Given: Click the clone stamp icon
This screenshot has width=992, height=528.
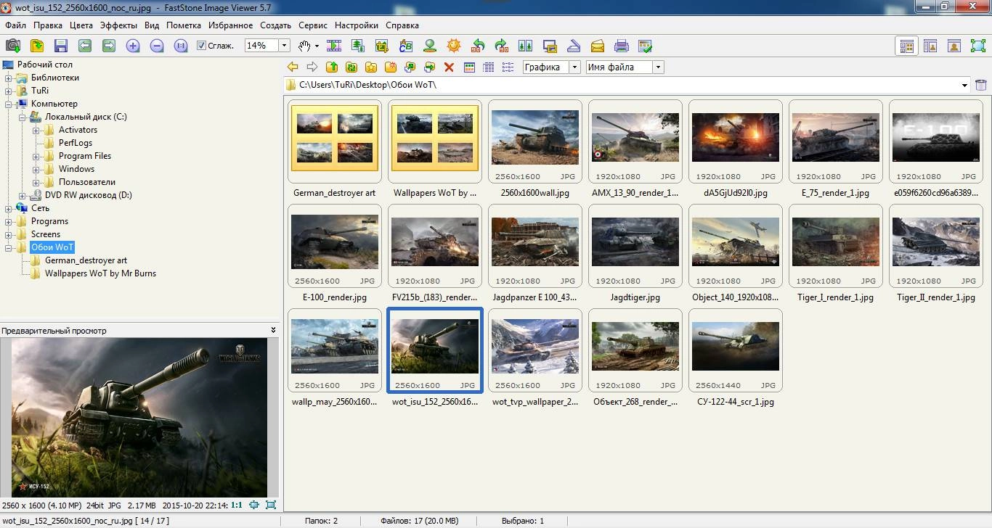Looking at the screenshot, I should coord(430,46).
